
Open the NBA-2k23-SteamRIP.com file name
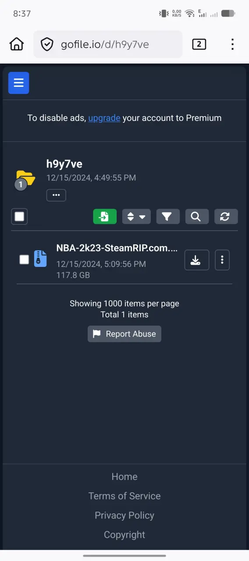(x=117, y=248)
